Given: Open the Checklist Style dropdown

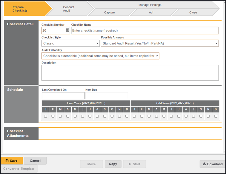Looking at the screenshot, I should pyautogui.click(x=70, y=43).
